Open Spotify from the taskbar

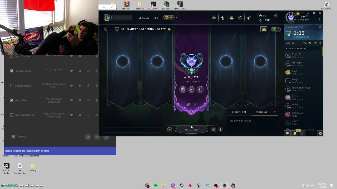156,186
